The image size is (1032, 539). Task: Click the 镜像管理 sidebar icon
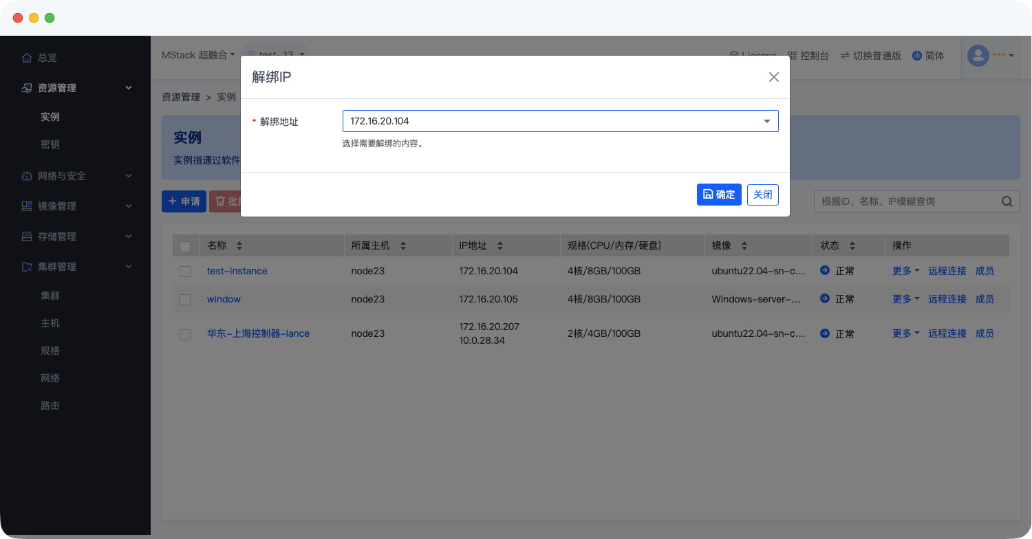point(27,206)
